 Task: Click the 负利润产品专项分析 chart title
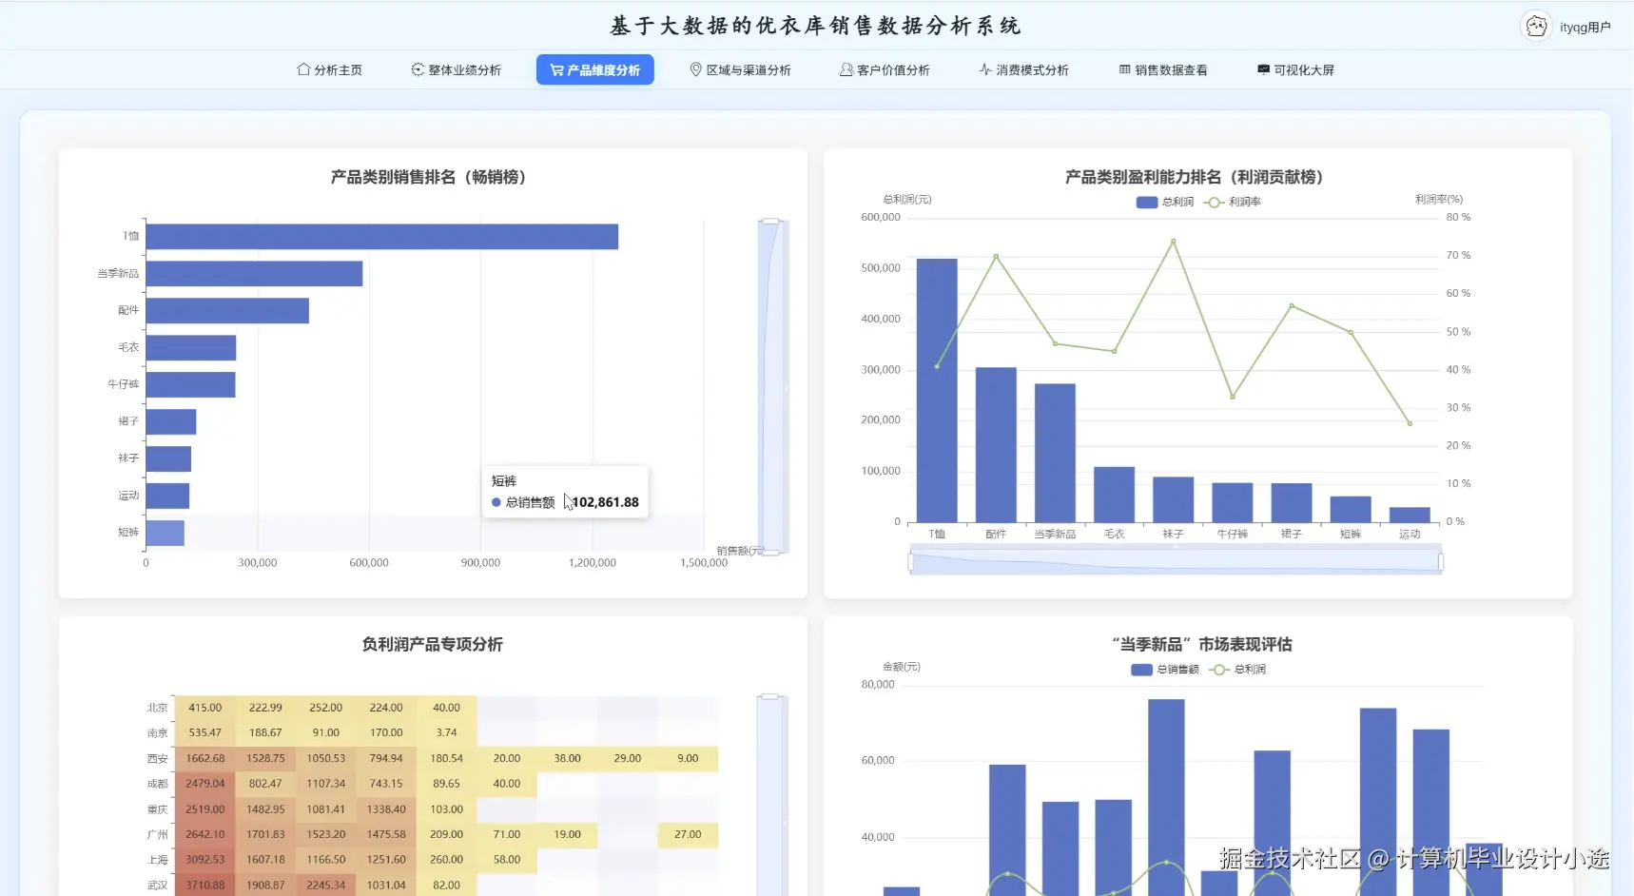(433, 645)
